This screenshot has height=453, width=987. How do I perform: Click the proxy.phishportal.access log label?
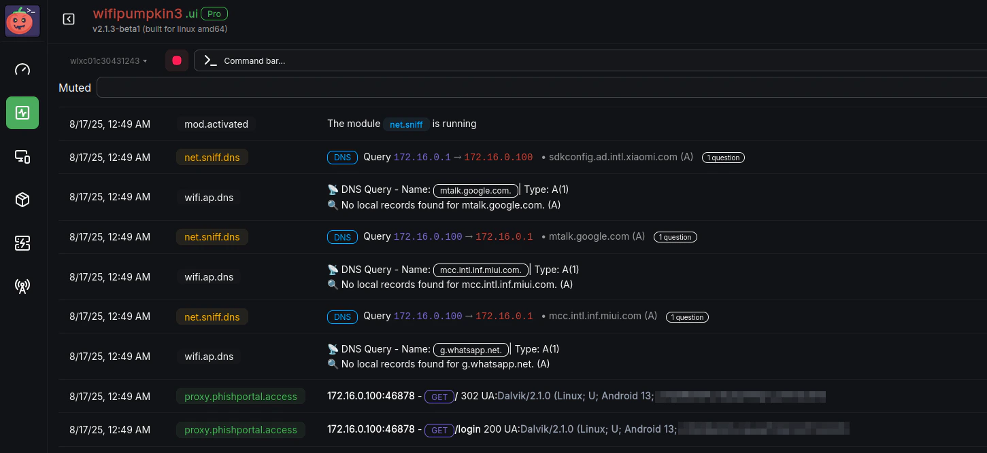(x=241, y=396)
